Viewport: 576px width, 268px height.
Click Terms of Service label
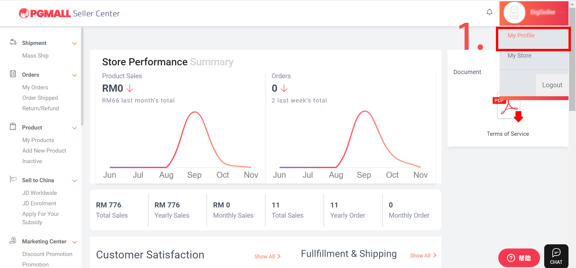point(508,134)
